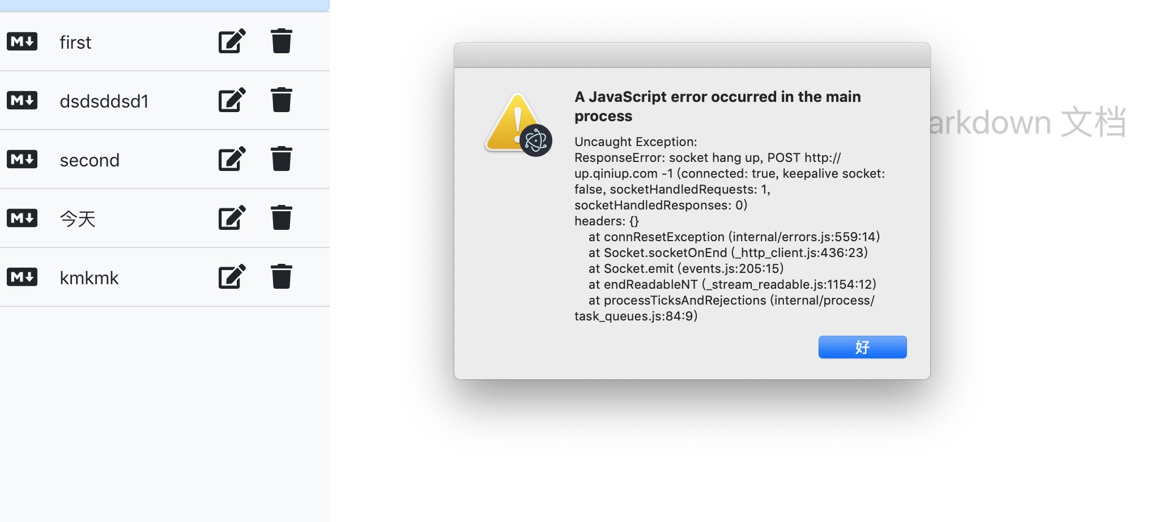Screen dimensions: 1150x522
Task: Trash the dsdsddsd1 file
Action: pos(282,100)
